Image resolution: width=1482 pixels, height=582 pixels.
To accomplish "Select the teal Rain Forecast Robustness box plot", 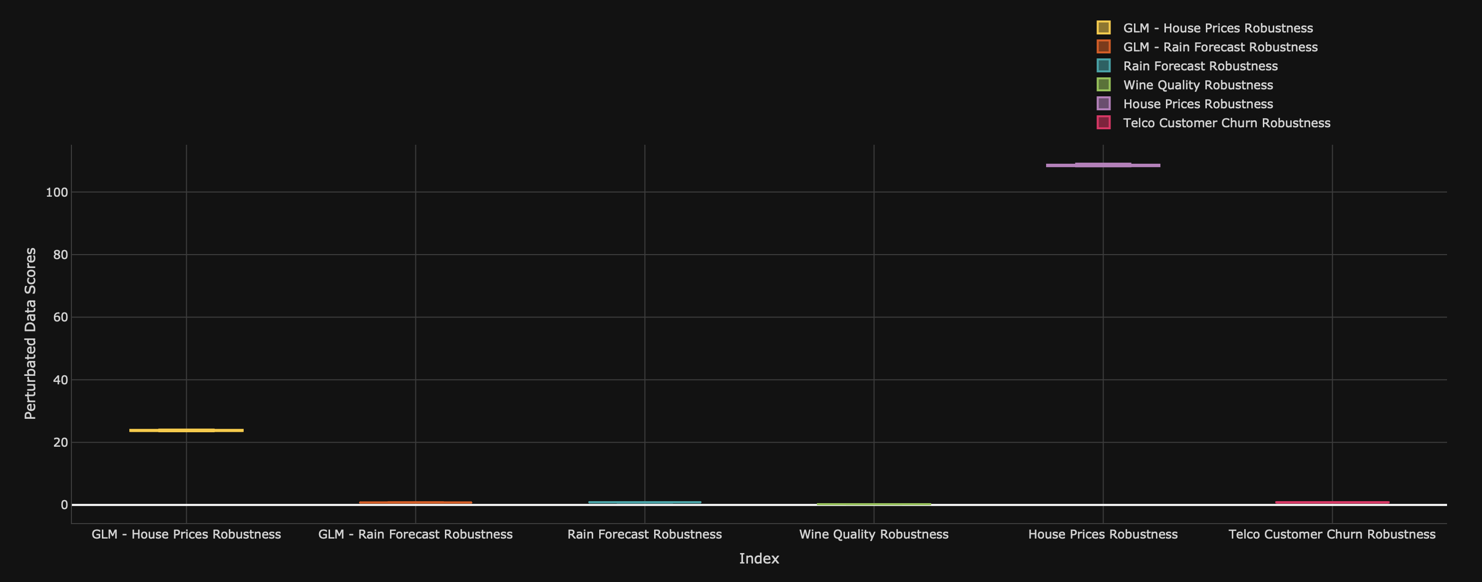I will pos(645,502).
